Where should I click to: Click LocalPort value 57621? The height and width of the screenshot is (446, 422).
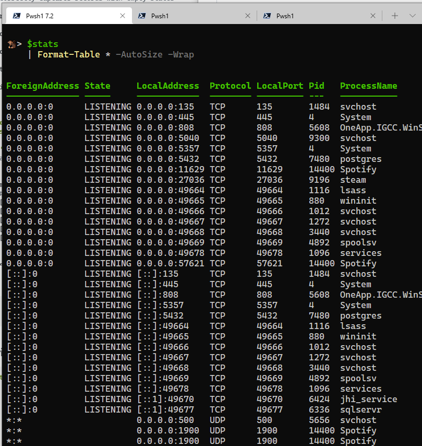tap(270, 263)
